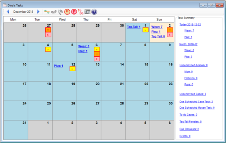
Task: Select the December 31 day cell
Action: (16, 130)
